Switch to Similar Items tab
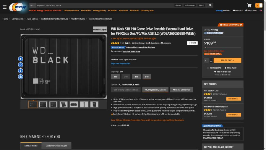 (x=31, y=146)
